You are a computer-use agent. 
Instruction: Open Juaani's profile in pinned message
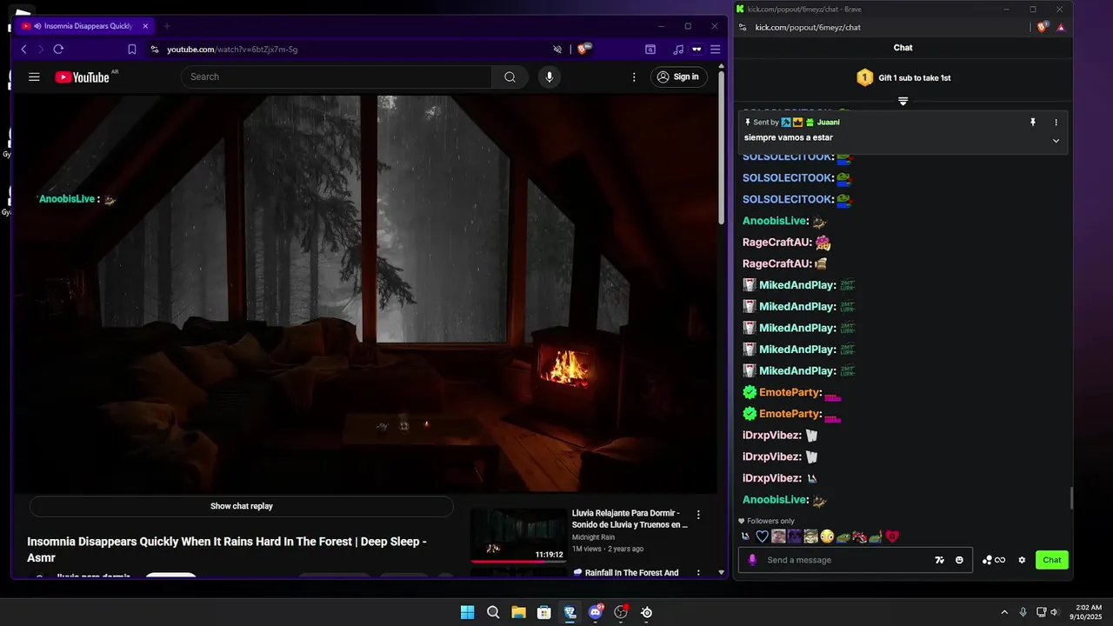pyautogui.click(x=829, y=123)
